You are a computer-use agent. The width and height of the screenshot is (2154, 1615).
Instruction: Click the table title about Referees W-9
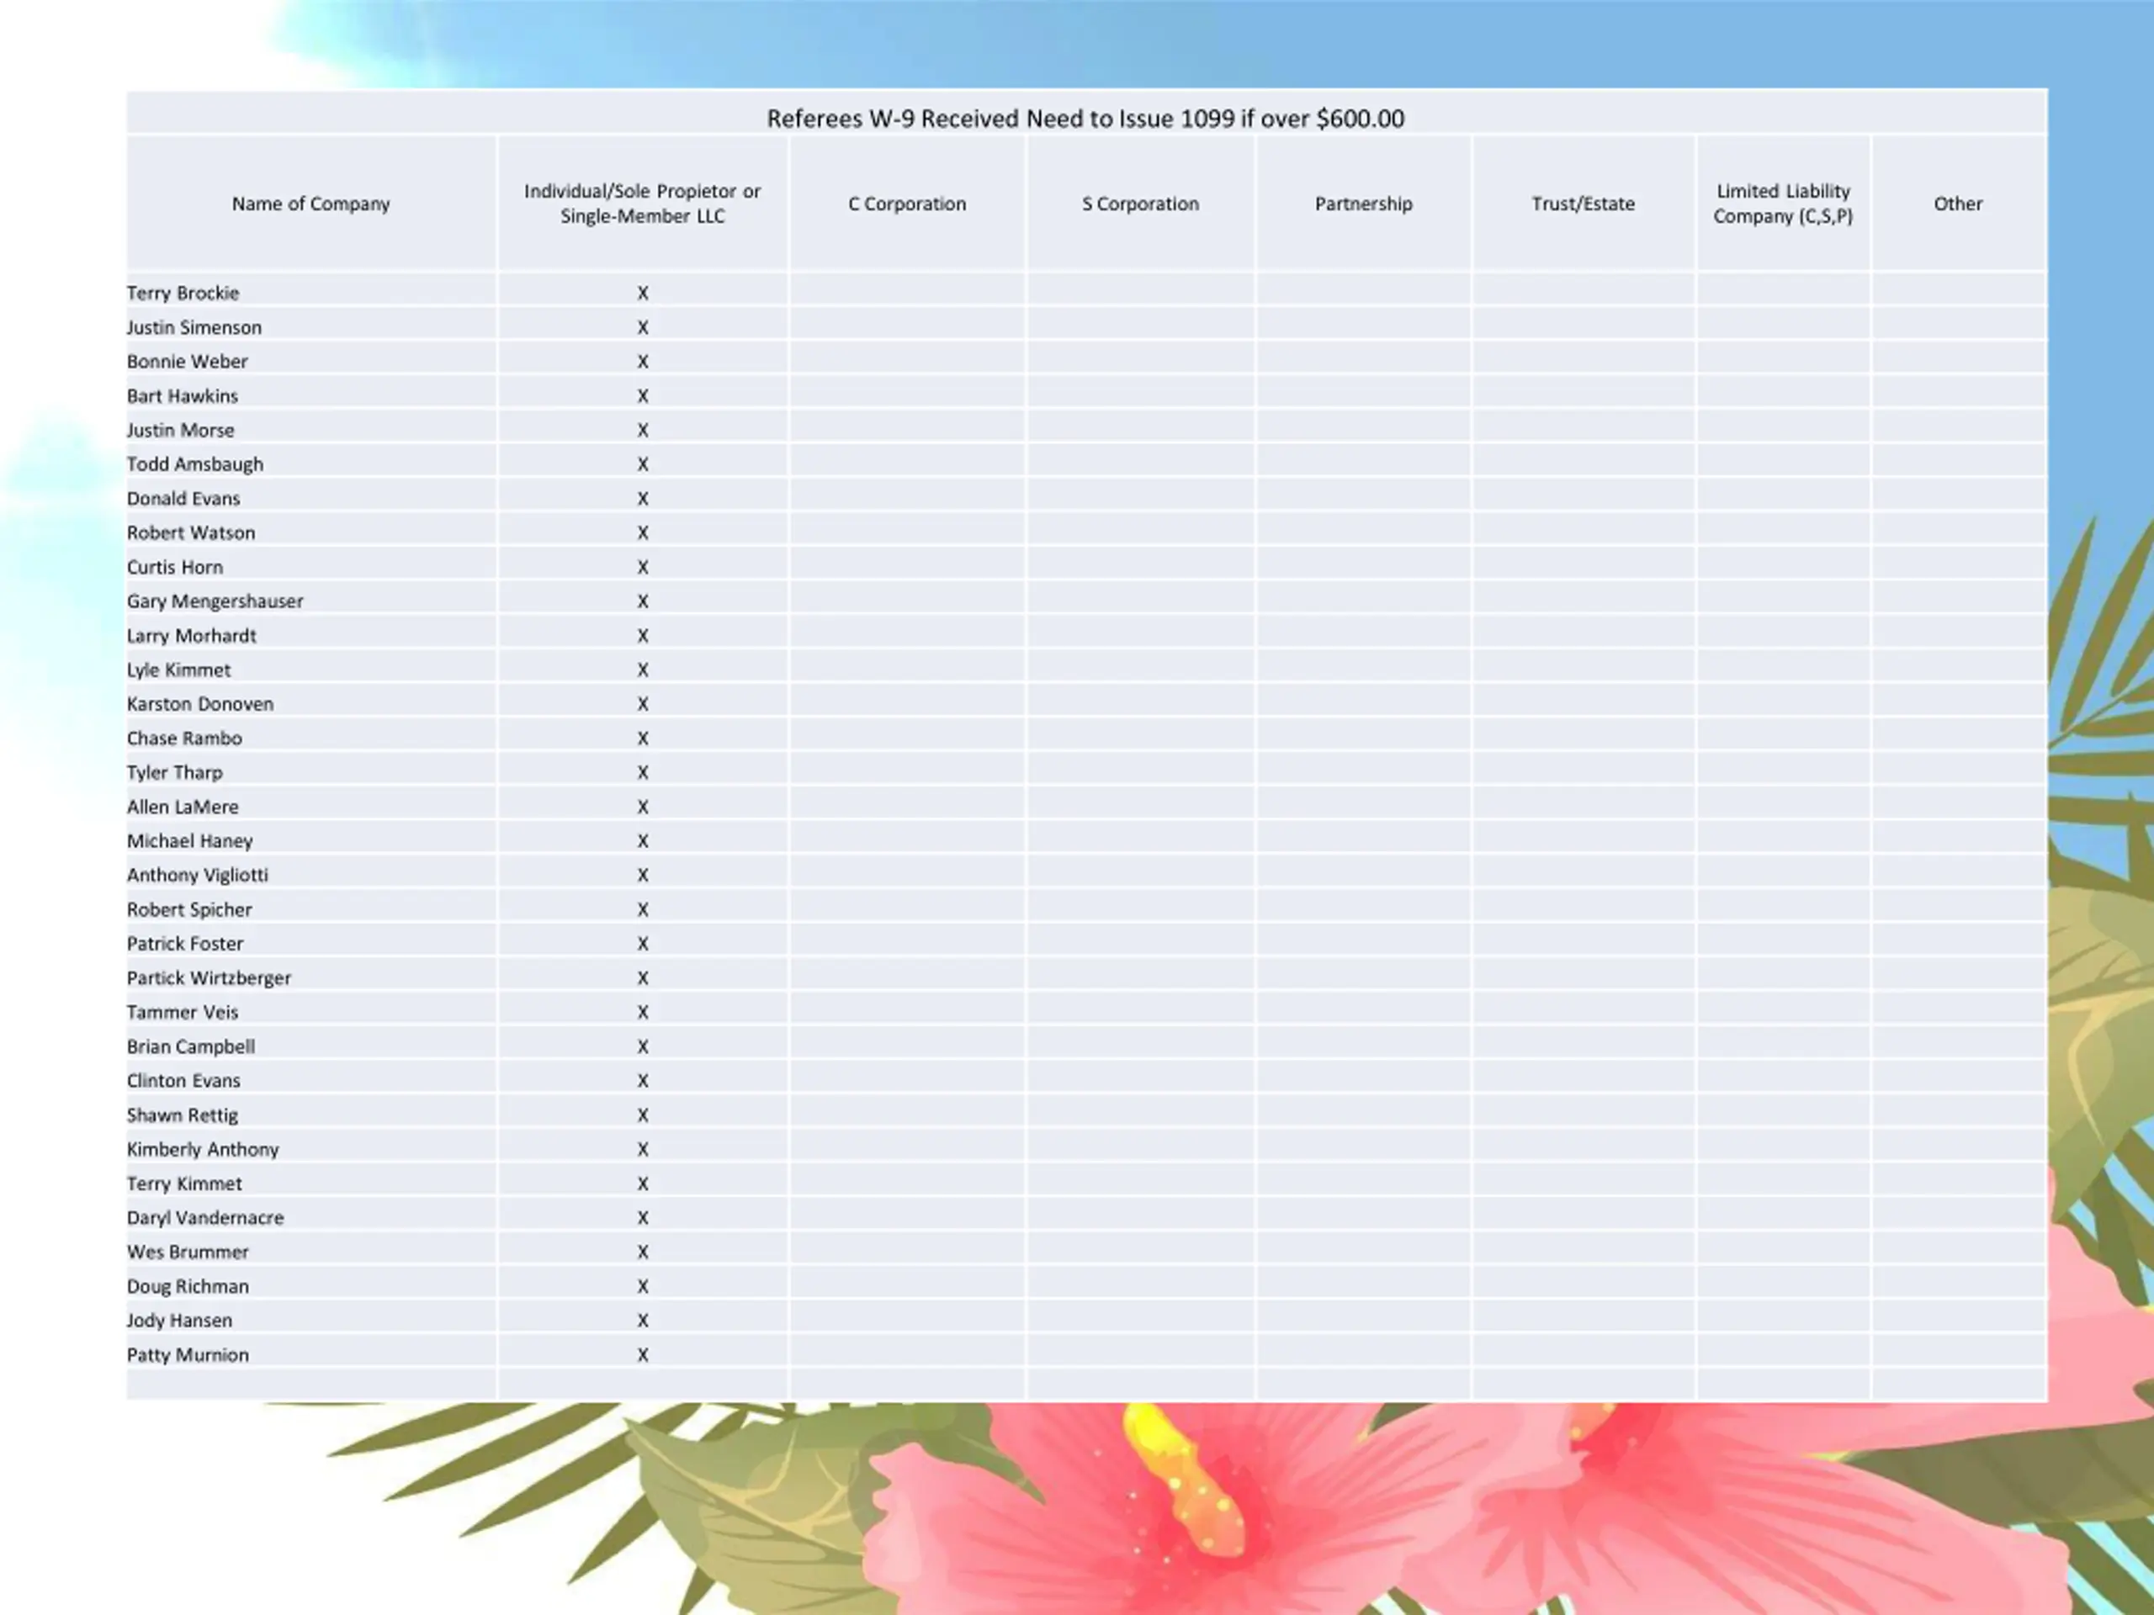click(x=1085, y=119)
